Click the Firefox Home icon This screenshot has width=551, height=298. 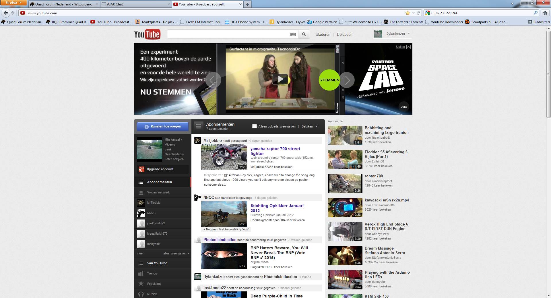click(545, 13)
